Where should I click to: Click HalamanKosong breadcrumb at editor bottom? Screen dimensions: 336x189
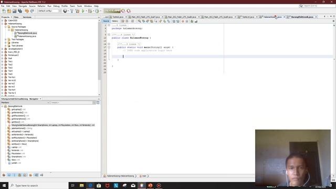tap(120, 176)
